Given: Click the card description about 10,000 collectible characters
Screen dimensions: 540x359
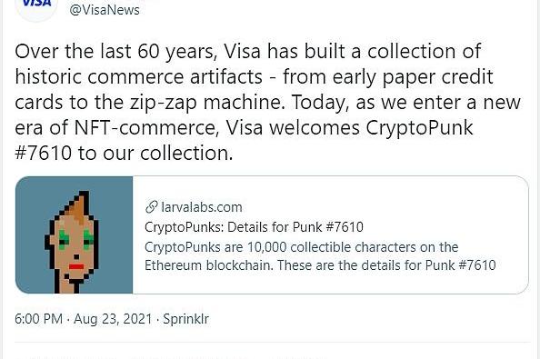Looking at the screenshot, I should click(320, 256).
